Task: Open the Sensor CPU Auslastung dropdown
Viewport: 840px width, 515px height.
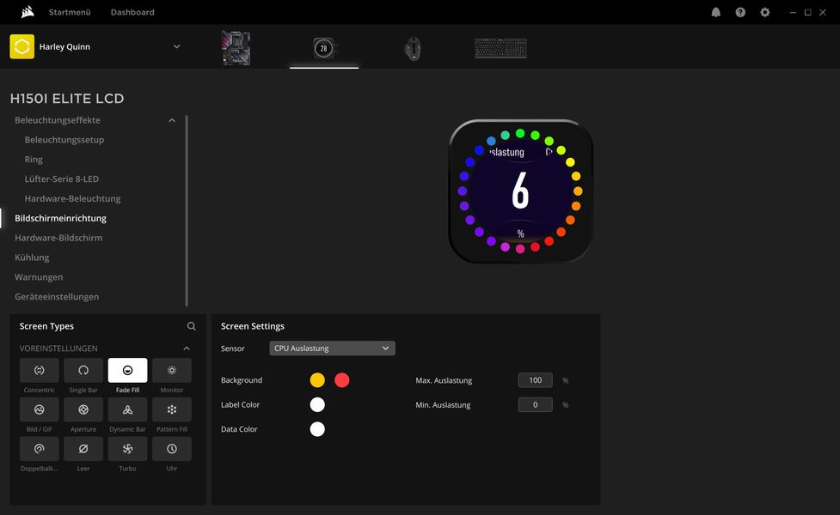Action: pyautogui.click(x=332, y=348)
